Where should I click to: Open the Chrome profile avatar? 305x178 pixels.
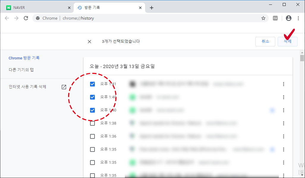pos(289,18)
